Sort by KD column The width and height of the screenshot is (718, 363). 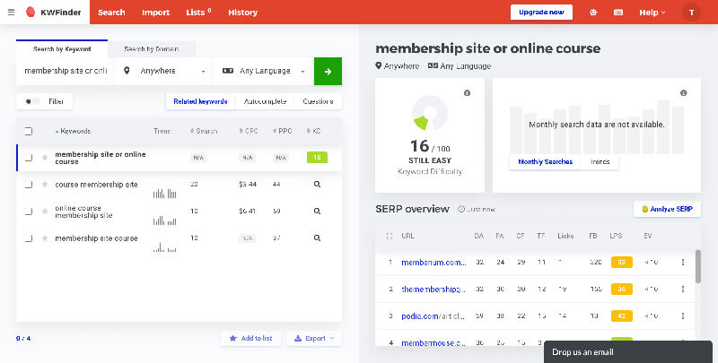313,131
